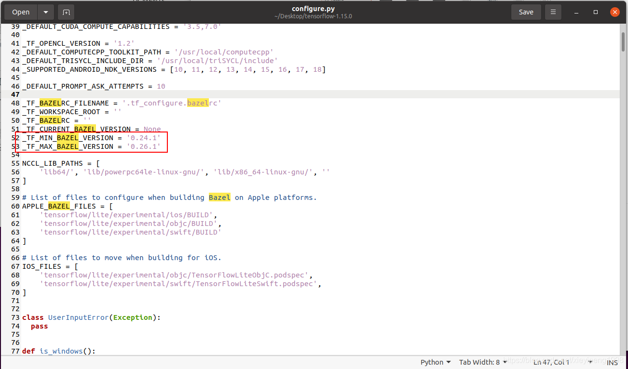Viewport: 628px width, 369px height.
Task: Click def is_windows() on line 77
Action: pos(59,351)
